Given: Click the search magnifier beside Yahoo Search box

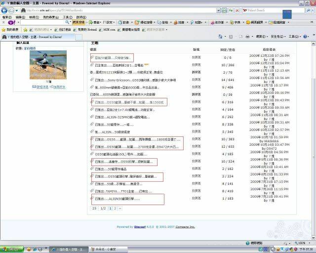Looking at the screenshot, I should click(308, 10).
